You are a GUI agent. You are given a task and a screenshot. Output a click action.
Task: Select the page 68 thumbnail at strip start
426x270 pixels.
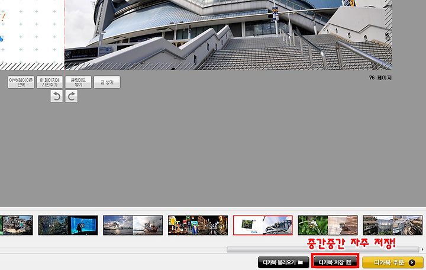coord(17,225)
